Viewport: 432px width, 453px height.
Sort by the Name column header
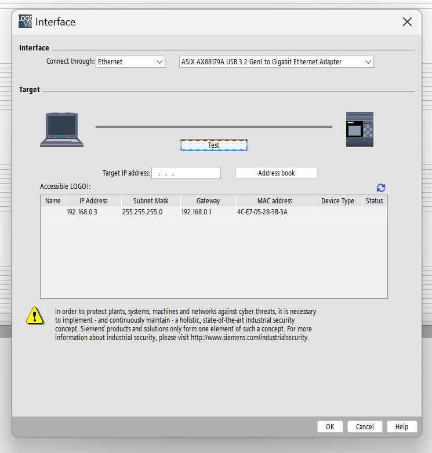coord(53,201)
